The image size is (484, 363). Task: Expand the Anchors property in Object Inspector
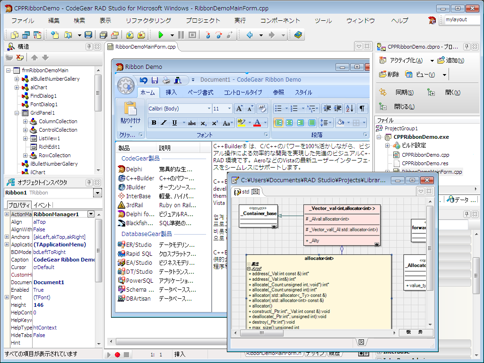[x=7, y=237]
